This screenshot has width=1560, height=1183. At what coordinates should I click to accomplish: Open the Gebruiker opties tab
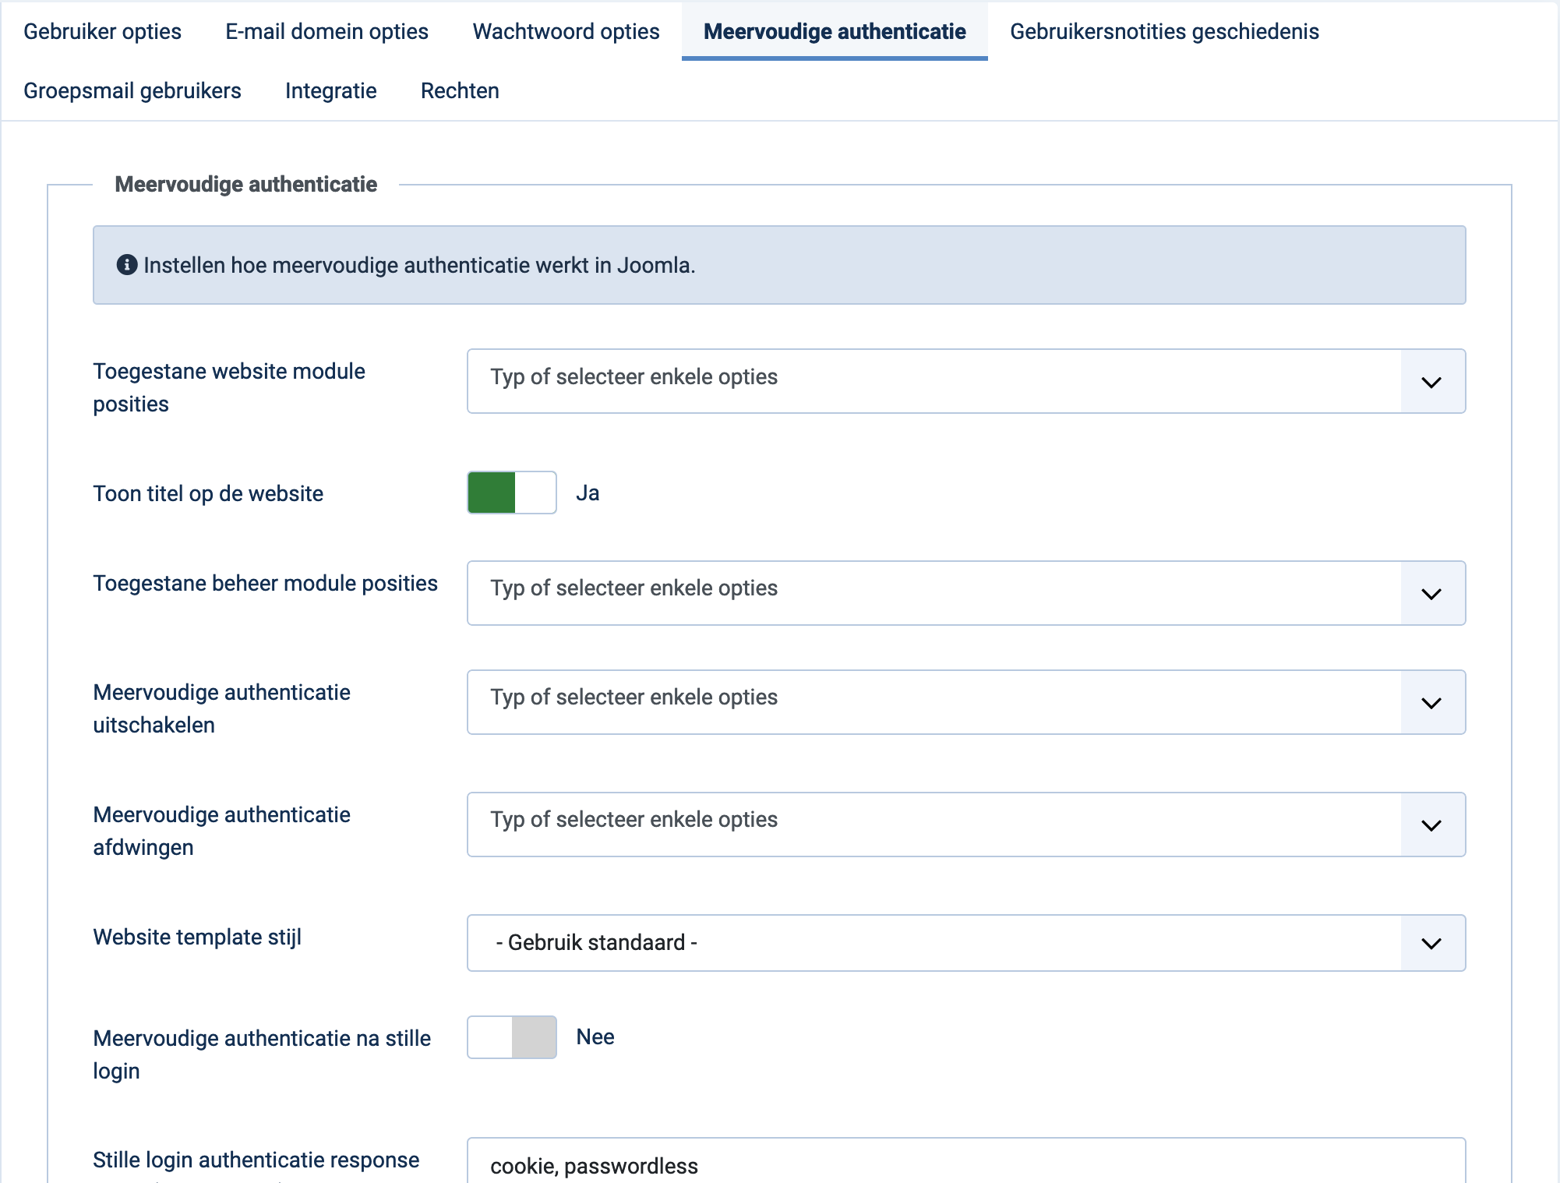tap(102, 31)
